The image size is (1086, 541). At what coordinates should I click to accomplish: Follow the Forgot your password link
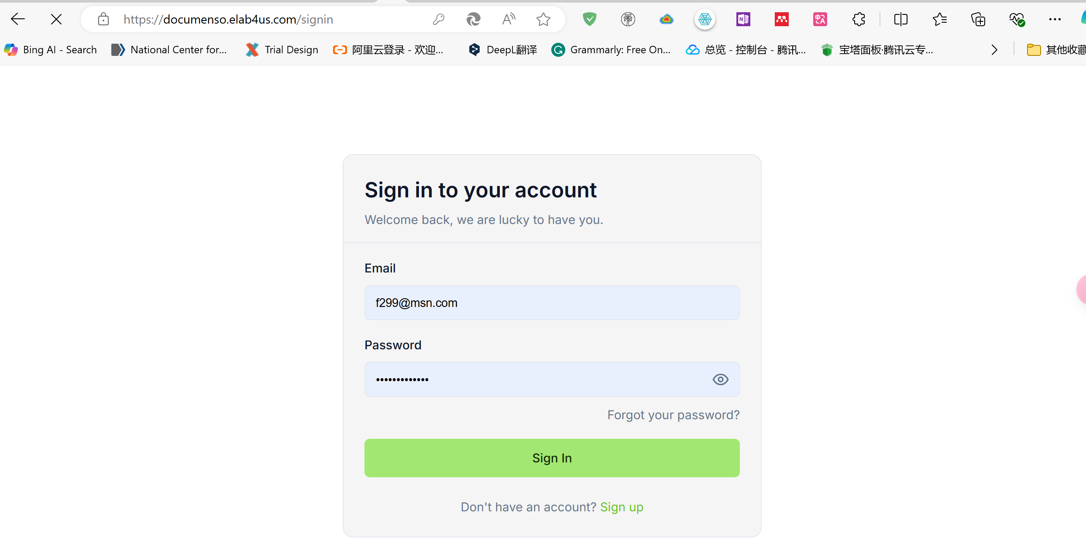[x=673, y=415]
